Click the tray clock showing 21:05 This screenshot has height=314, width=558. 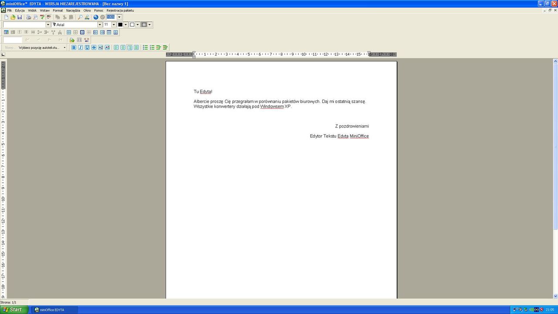coord(550,310)
